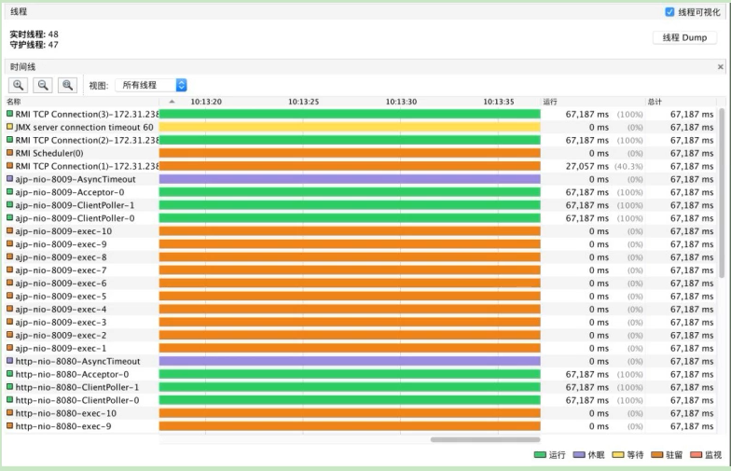This screenshot has height=471, width=731.
Task: Close the 时间线 timeline panel
Action: pyautogui.click(x=720, y=67)
